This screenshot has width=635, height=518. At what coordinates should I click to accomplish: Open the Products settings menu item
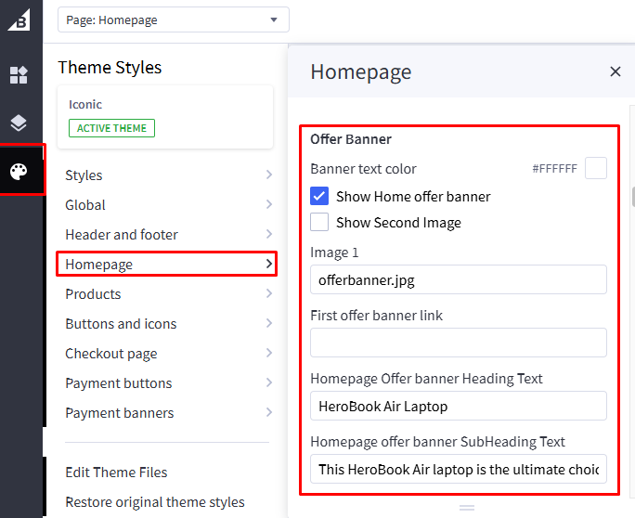coord(168,294)
